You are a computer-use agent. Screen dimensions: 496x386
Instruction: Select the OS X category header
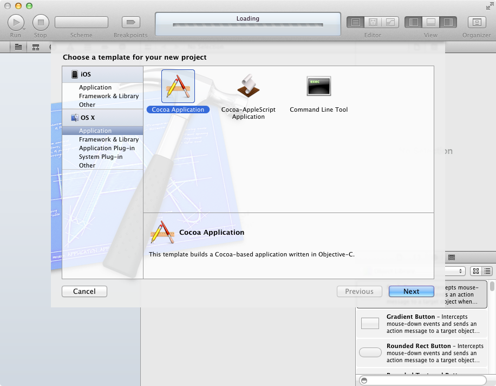[102, 118]
